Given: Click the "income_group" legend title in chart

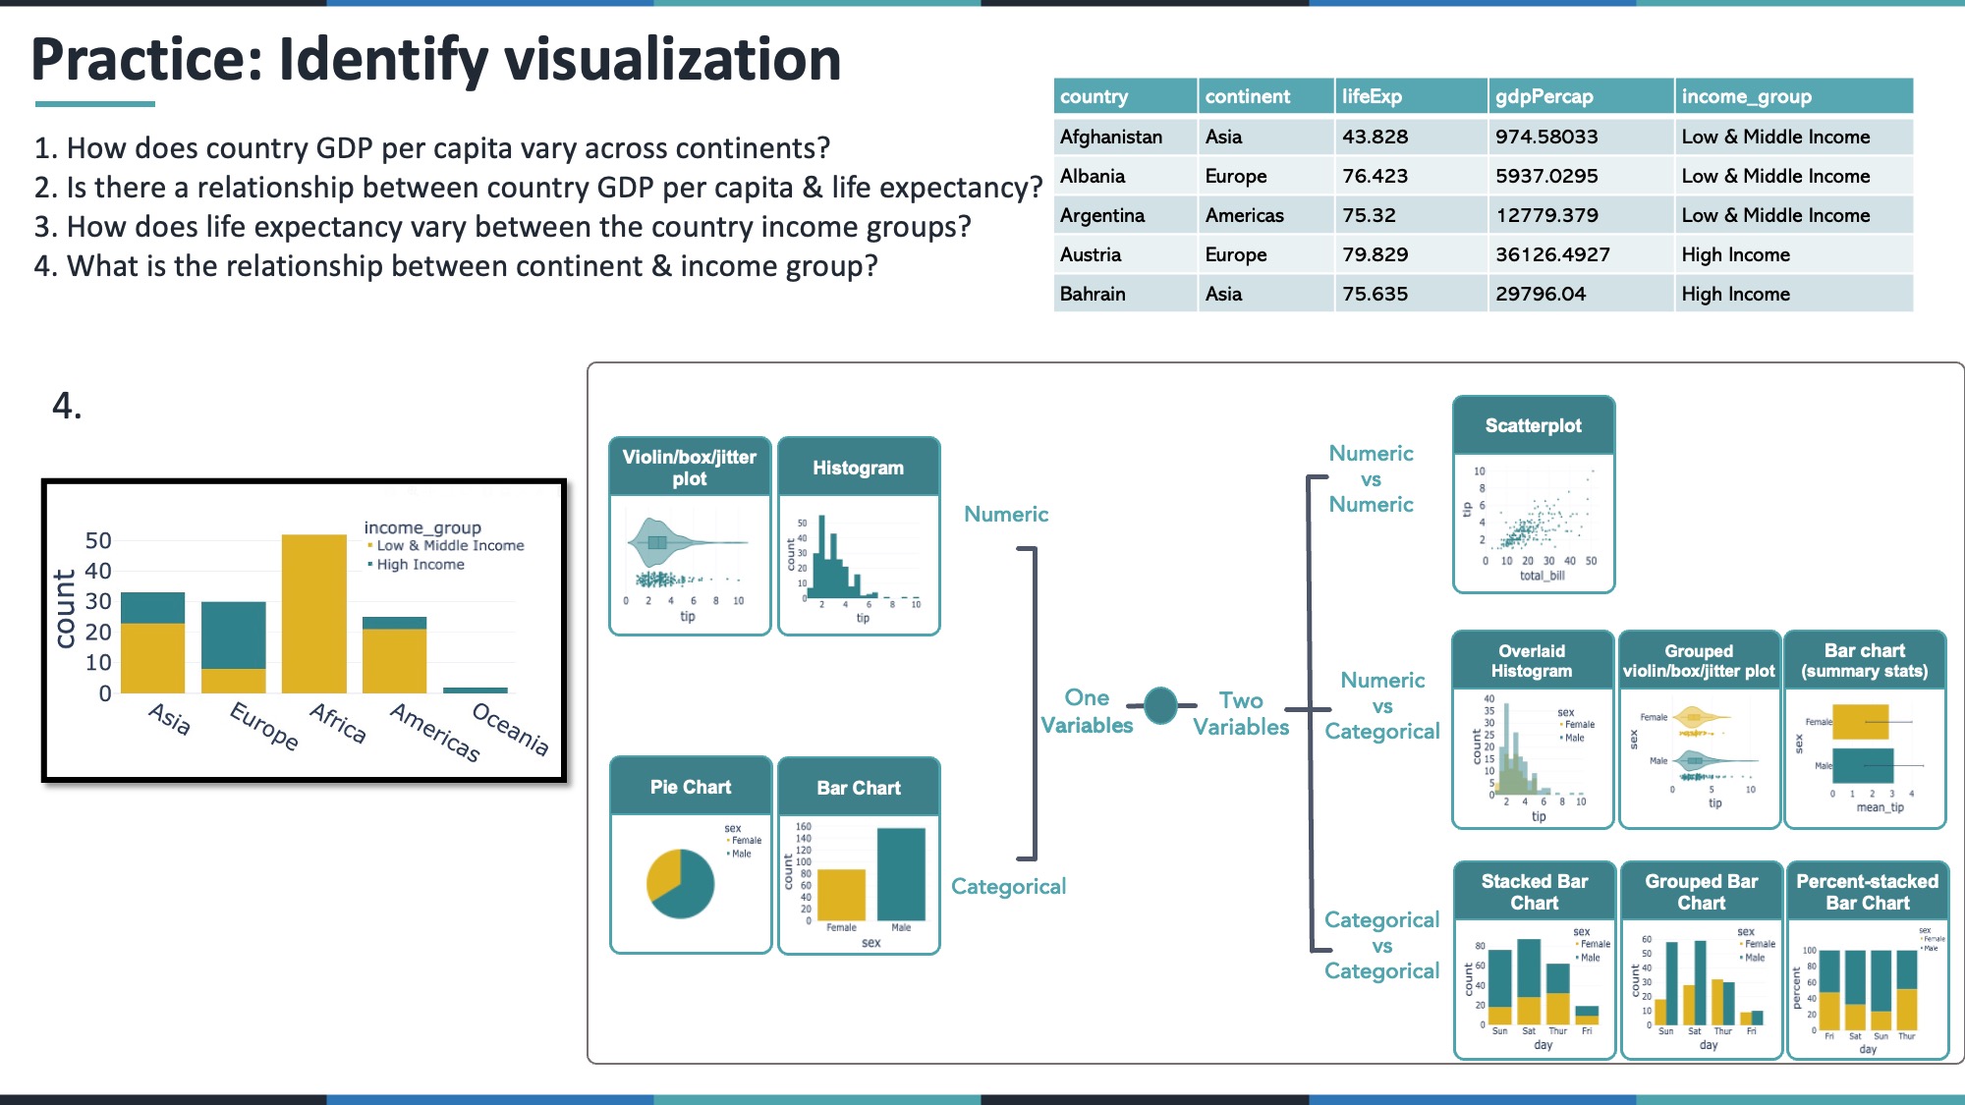Looking at the screenshot, I should [422, 527].
